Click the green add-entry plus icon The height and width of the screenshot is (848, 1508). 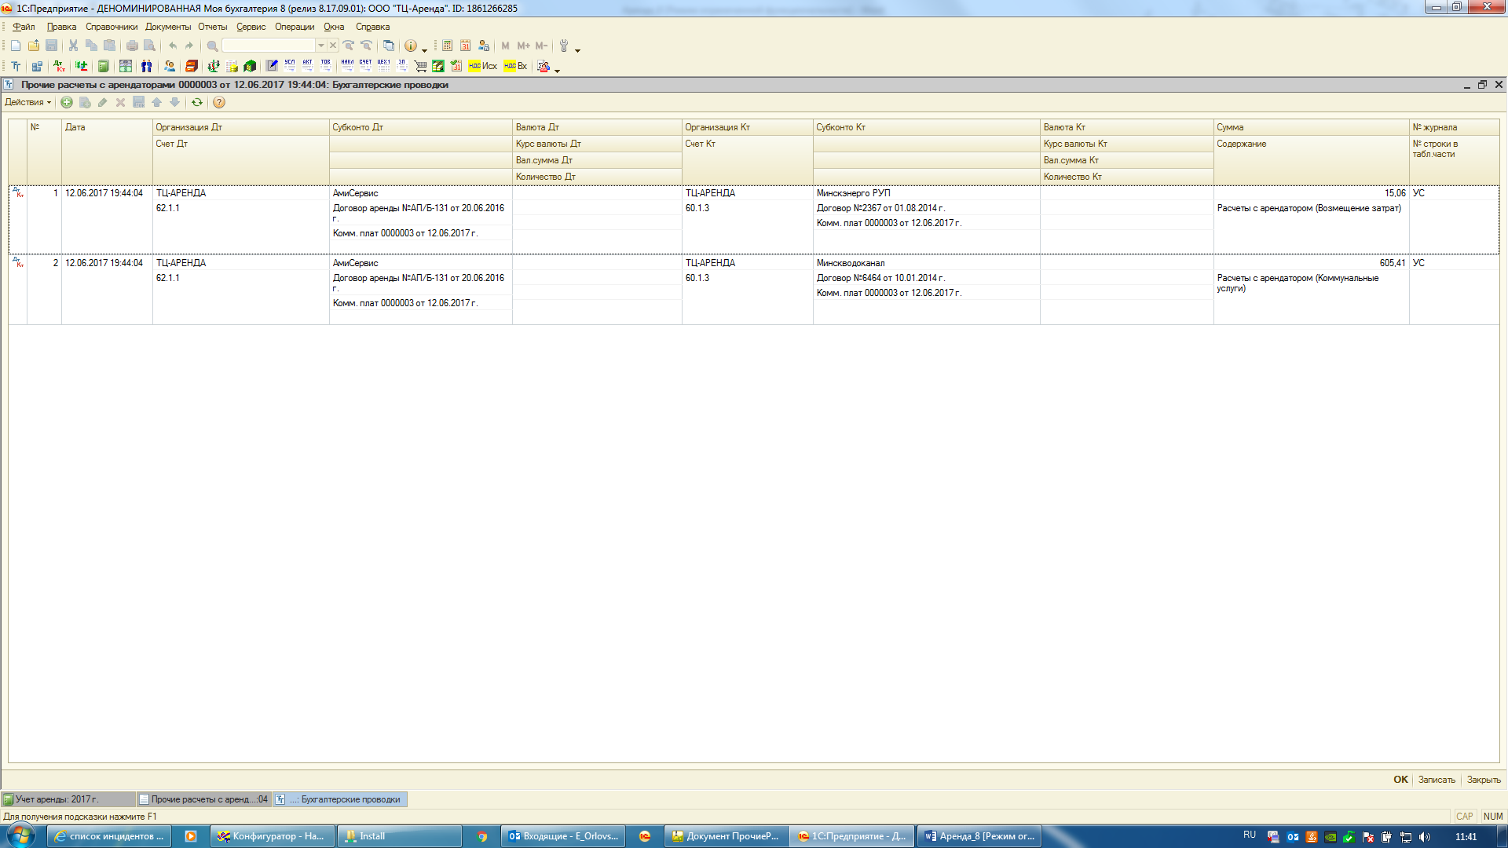coord(67,102)
